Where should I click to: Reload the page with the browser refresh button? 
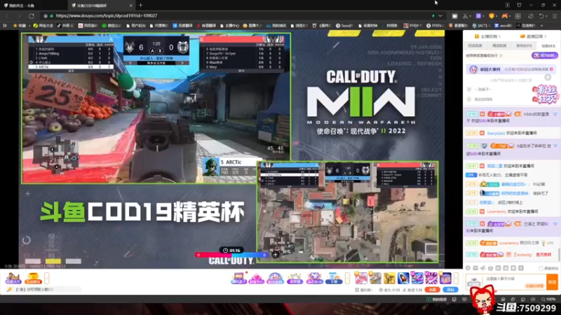coord(32,15)
